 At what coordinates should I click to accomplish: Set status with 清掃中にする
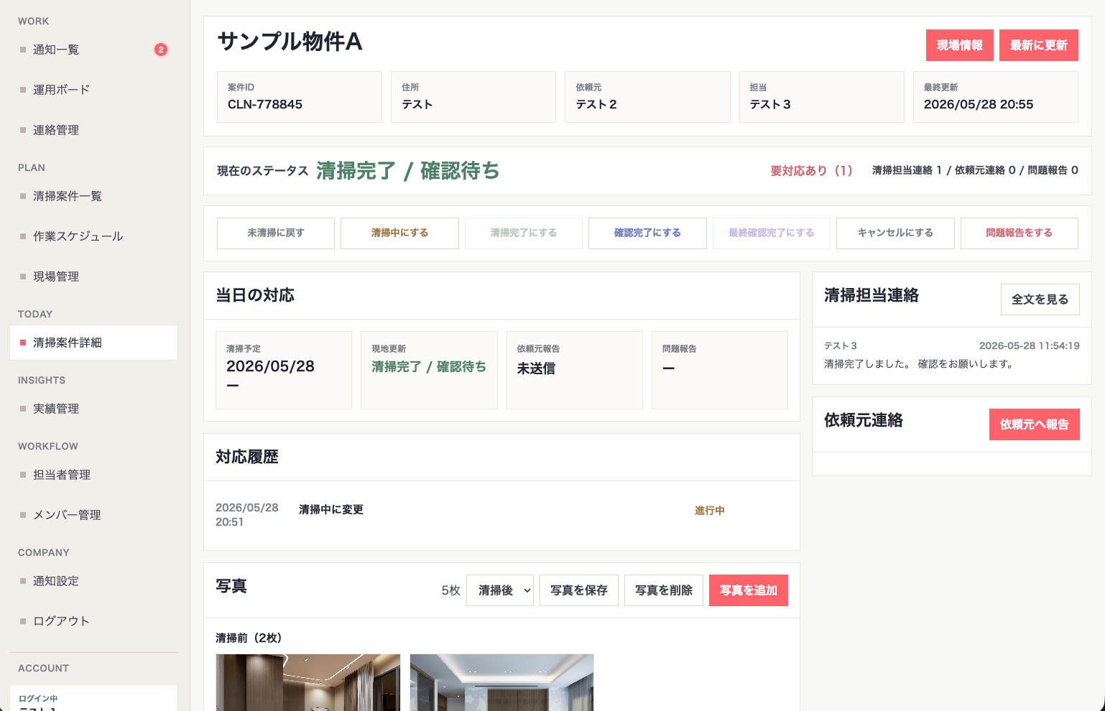399,233
